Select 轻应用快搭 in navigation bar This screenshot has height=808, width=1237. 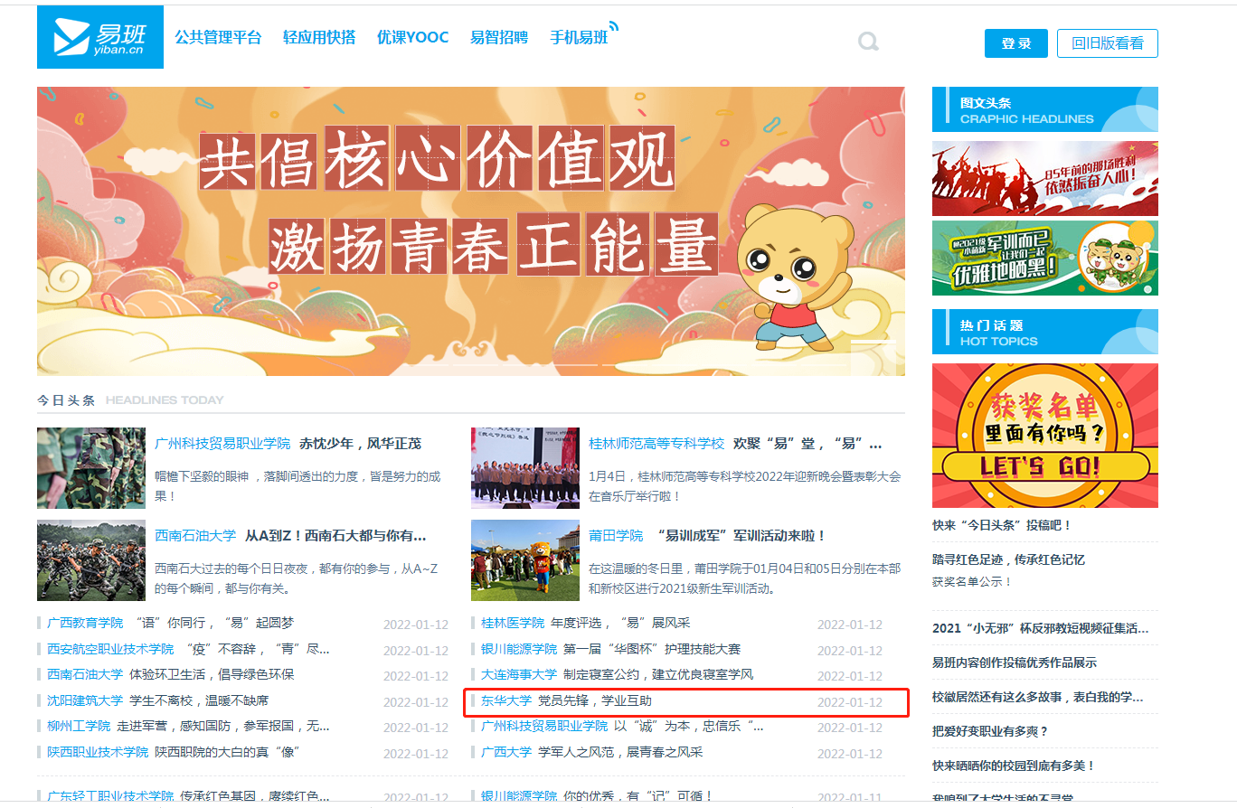click(x=318, y=38)
